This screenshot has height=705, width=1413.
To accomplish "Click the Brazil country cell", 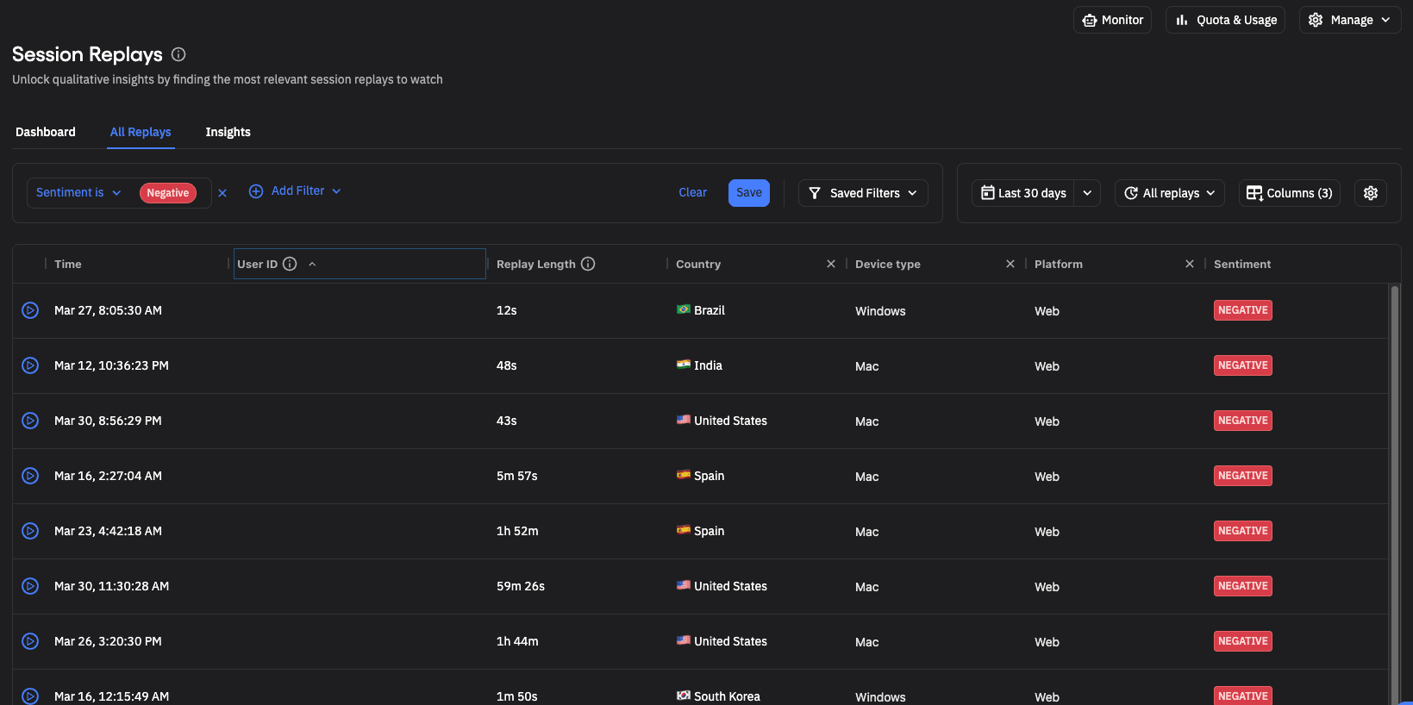I will 701,310.
